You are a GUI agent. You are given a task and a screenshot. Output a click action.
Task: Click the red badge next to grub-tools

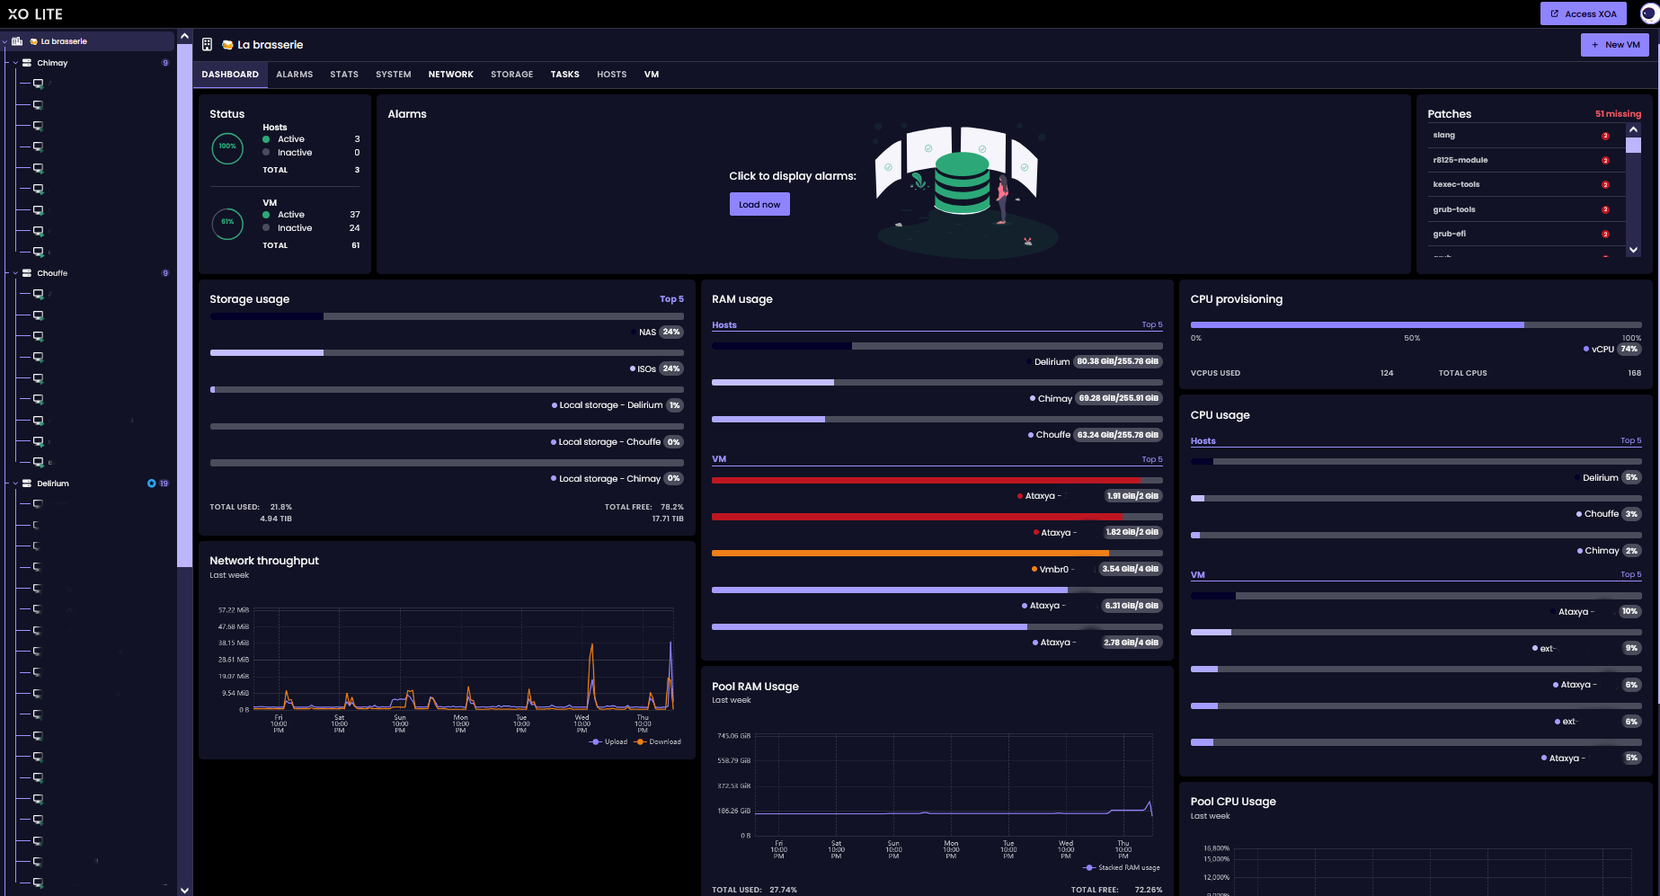click(x=1605, y=209)
